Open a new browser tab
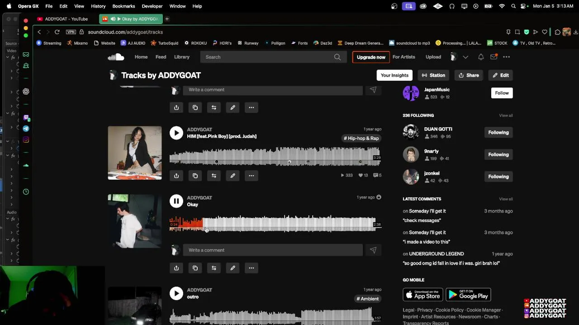The image size is (579, 325). pos(167,19)
